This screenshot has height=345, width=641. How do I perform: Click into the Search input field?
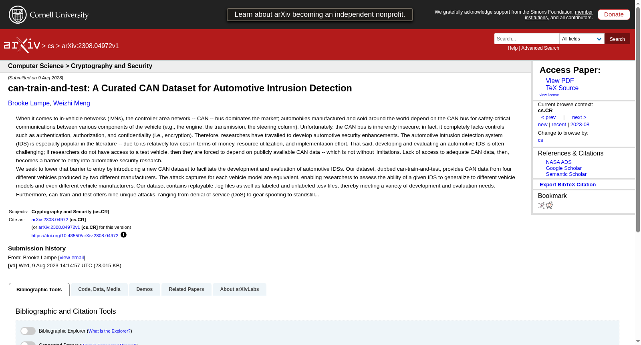[x=527, y=39]
